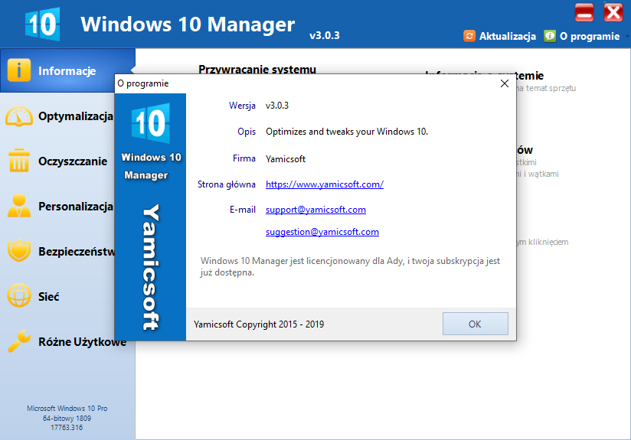Expand the O programie dropdown arrow
The width and height of the screenshot is (631, 440).
(x=627, y=37)
